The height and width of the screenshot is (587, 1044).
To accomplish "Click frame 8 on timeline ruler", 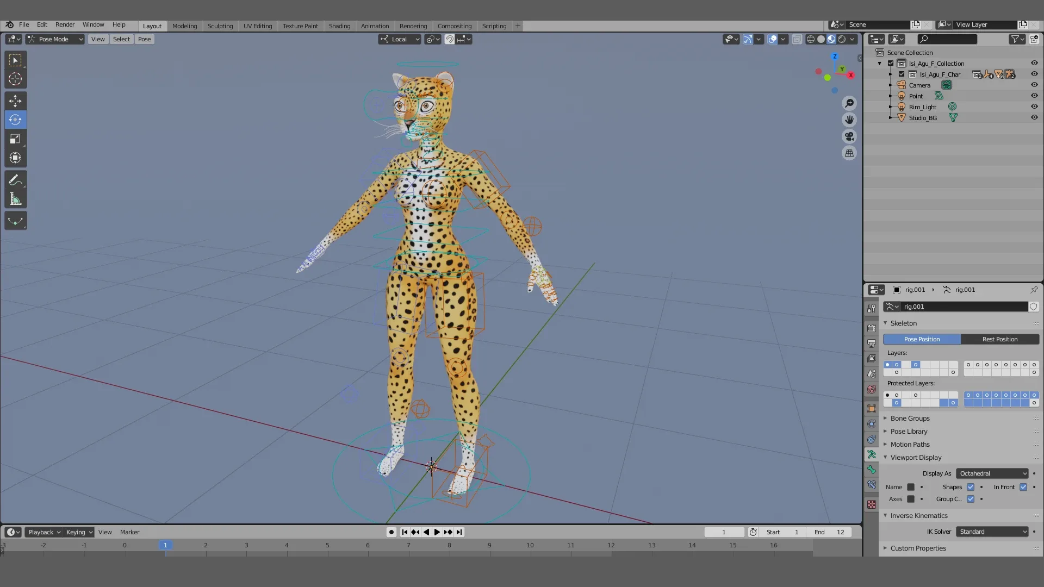I will click(x=449, y=545).
